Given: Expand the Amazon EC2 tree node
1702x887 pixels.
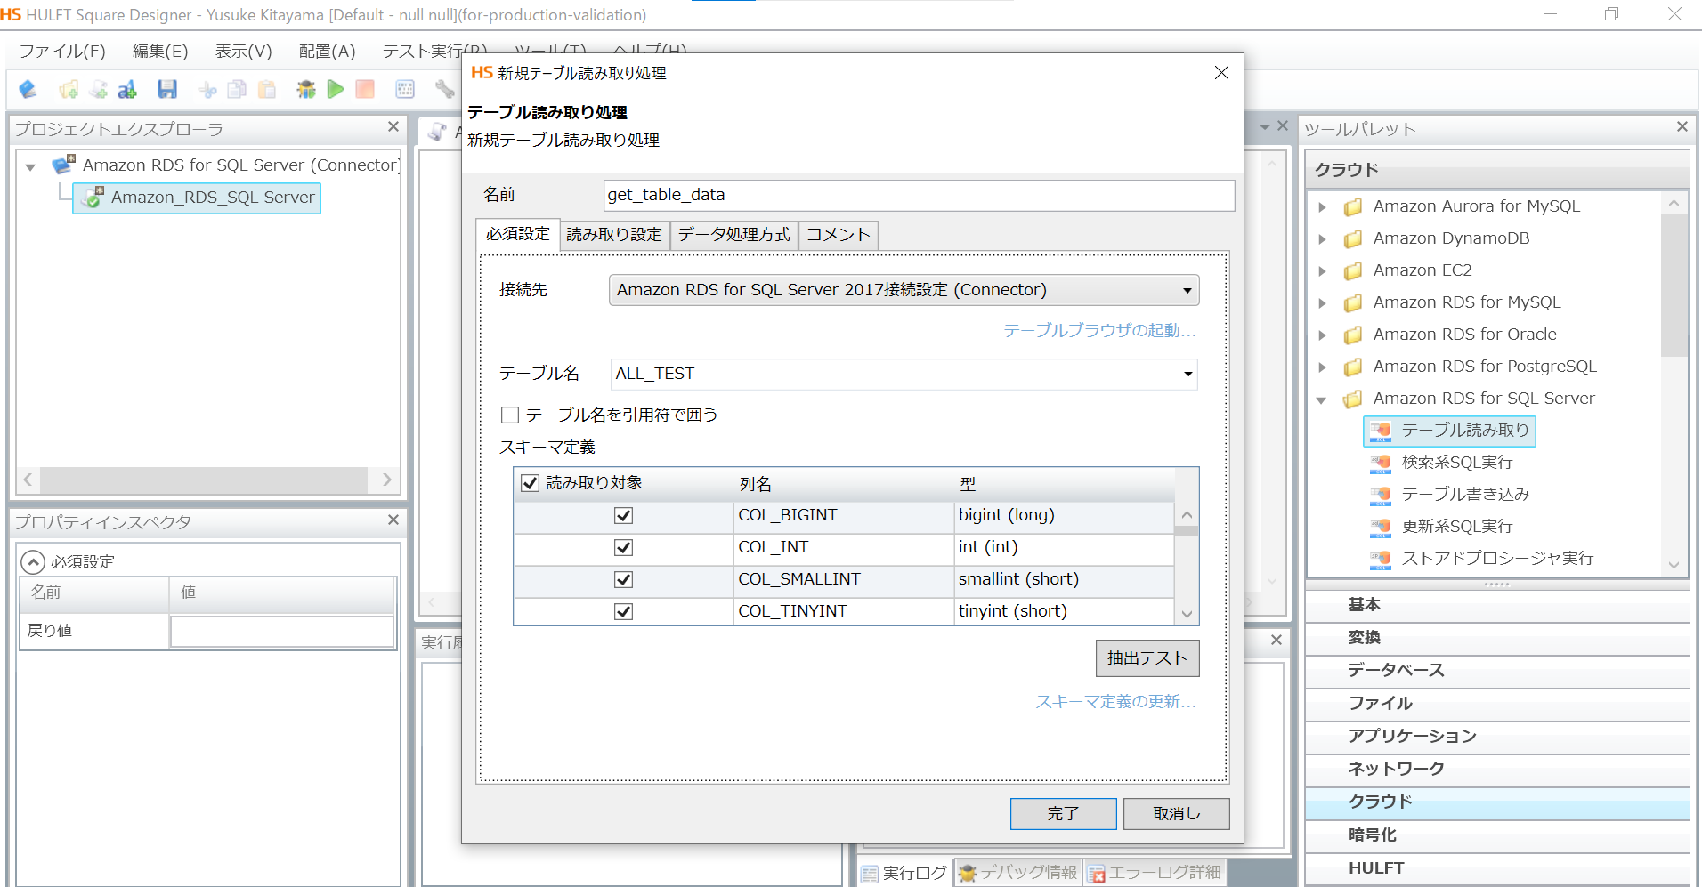Looking at the screenshot, I should pos(1322,271).
